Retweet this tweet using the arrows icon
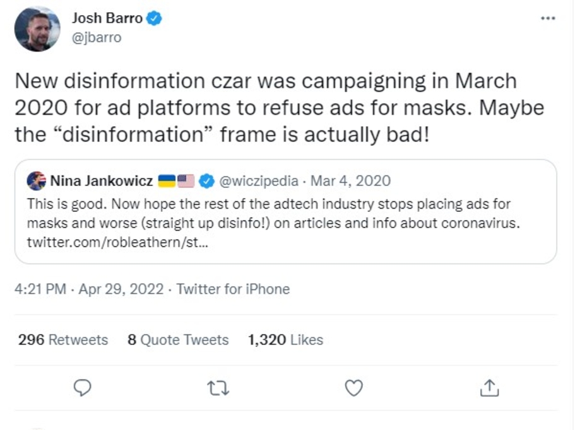 (x=218, y=388)
